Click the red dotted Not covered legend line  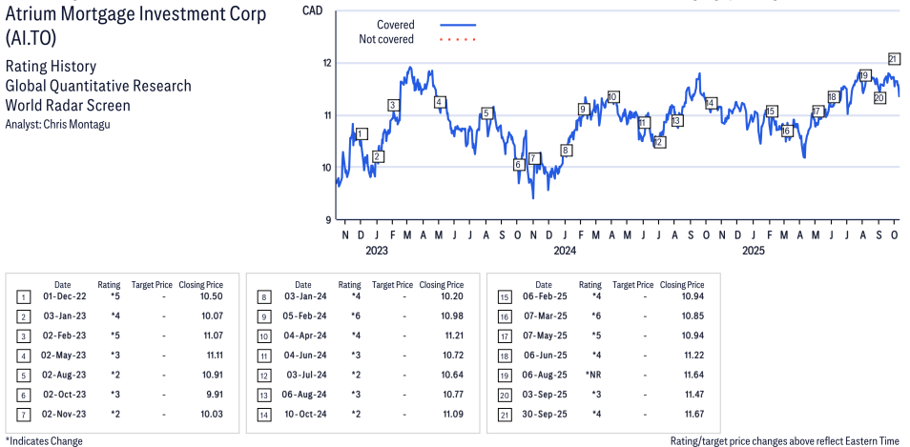[458, 39]
